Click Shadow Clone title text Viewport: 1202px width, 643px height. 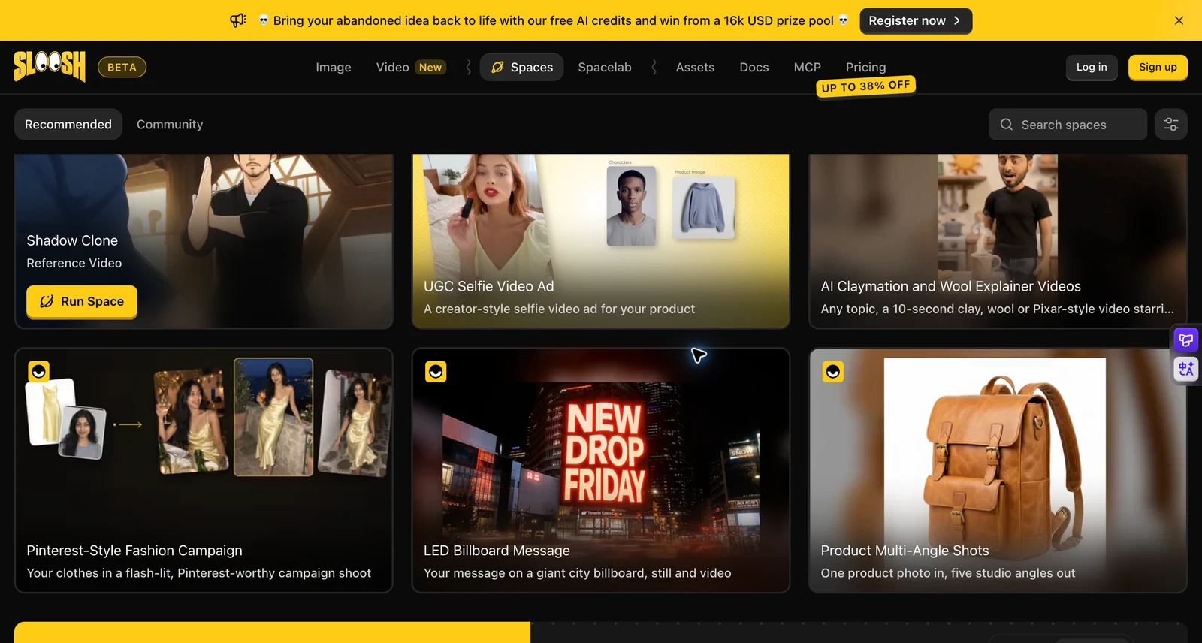[72, 240]
